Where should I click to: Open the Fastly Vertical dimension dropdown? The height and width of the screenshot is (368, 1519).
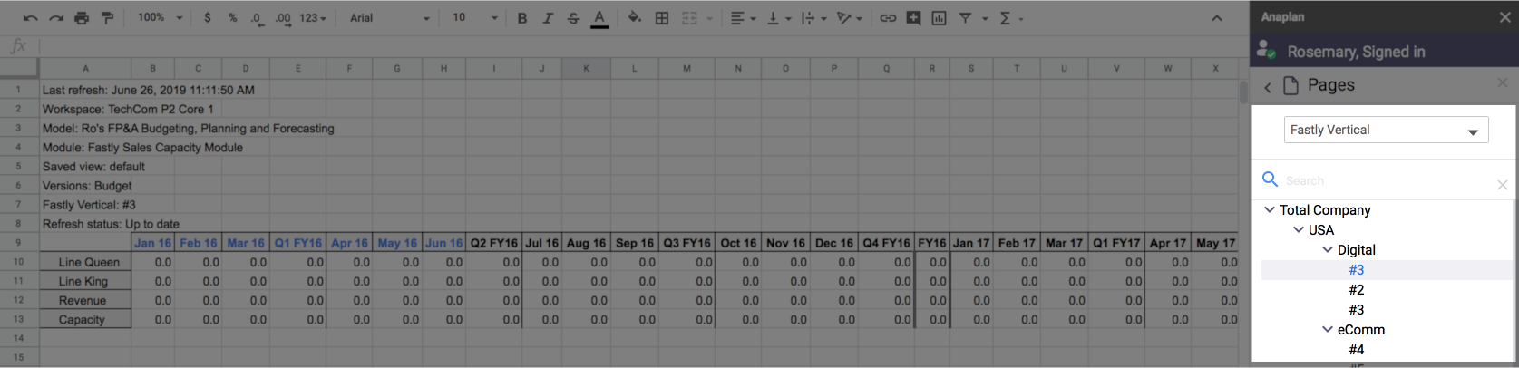point(1386,130)
